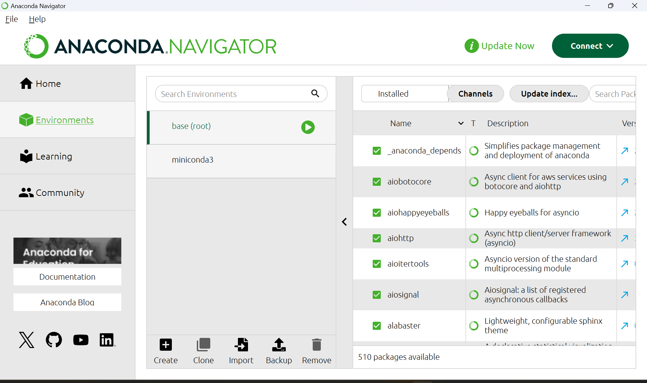Open the File menu
The height and width of the screenshot is (383, 647).
pyautogui.click(x=11, y=19)
